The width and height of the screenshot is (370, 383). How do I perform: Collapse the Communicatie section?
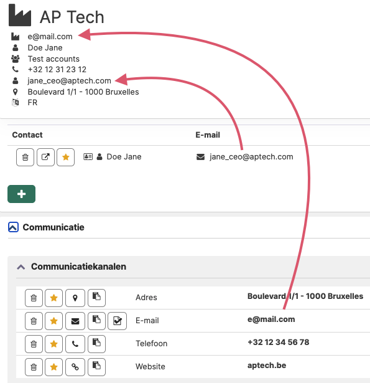pos(13,227)
